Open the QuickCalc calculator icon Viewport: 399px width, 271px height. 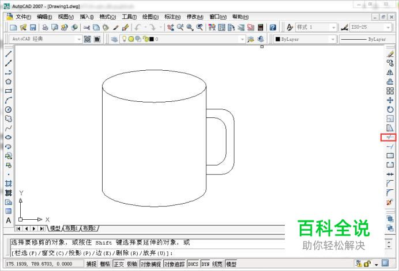tap(260, 27)
